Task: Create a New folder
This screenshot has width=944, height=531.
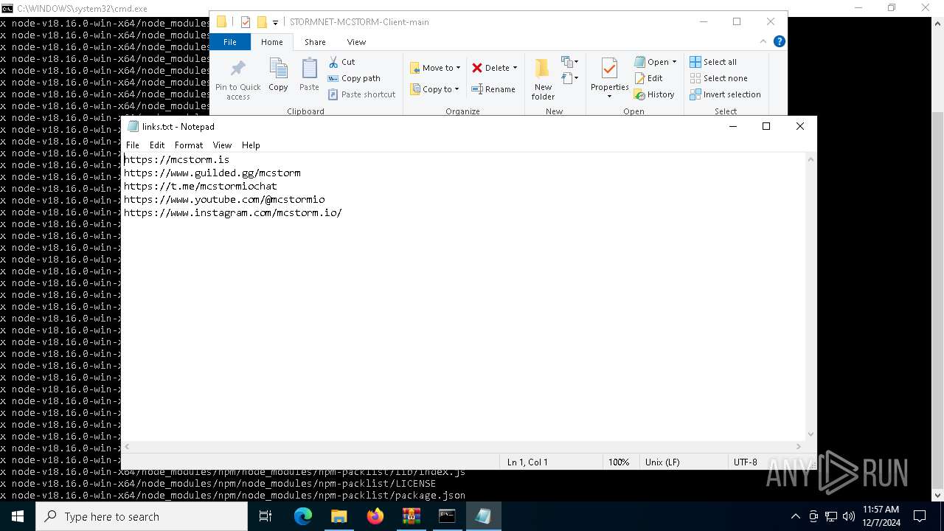Action: [x=543, y=80]
